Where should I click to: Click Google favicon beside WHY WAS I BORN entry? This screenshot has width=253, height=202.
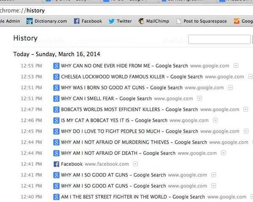56,87
